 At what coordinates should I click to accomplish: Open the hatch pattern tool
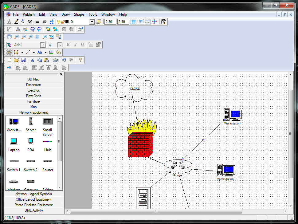click(30, 22)
